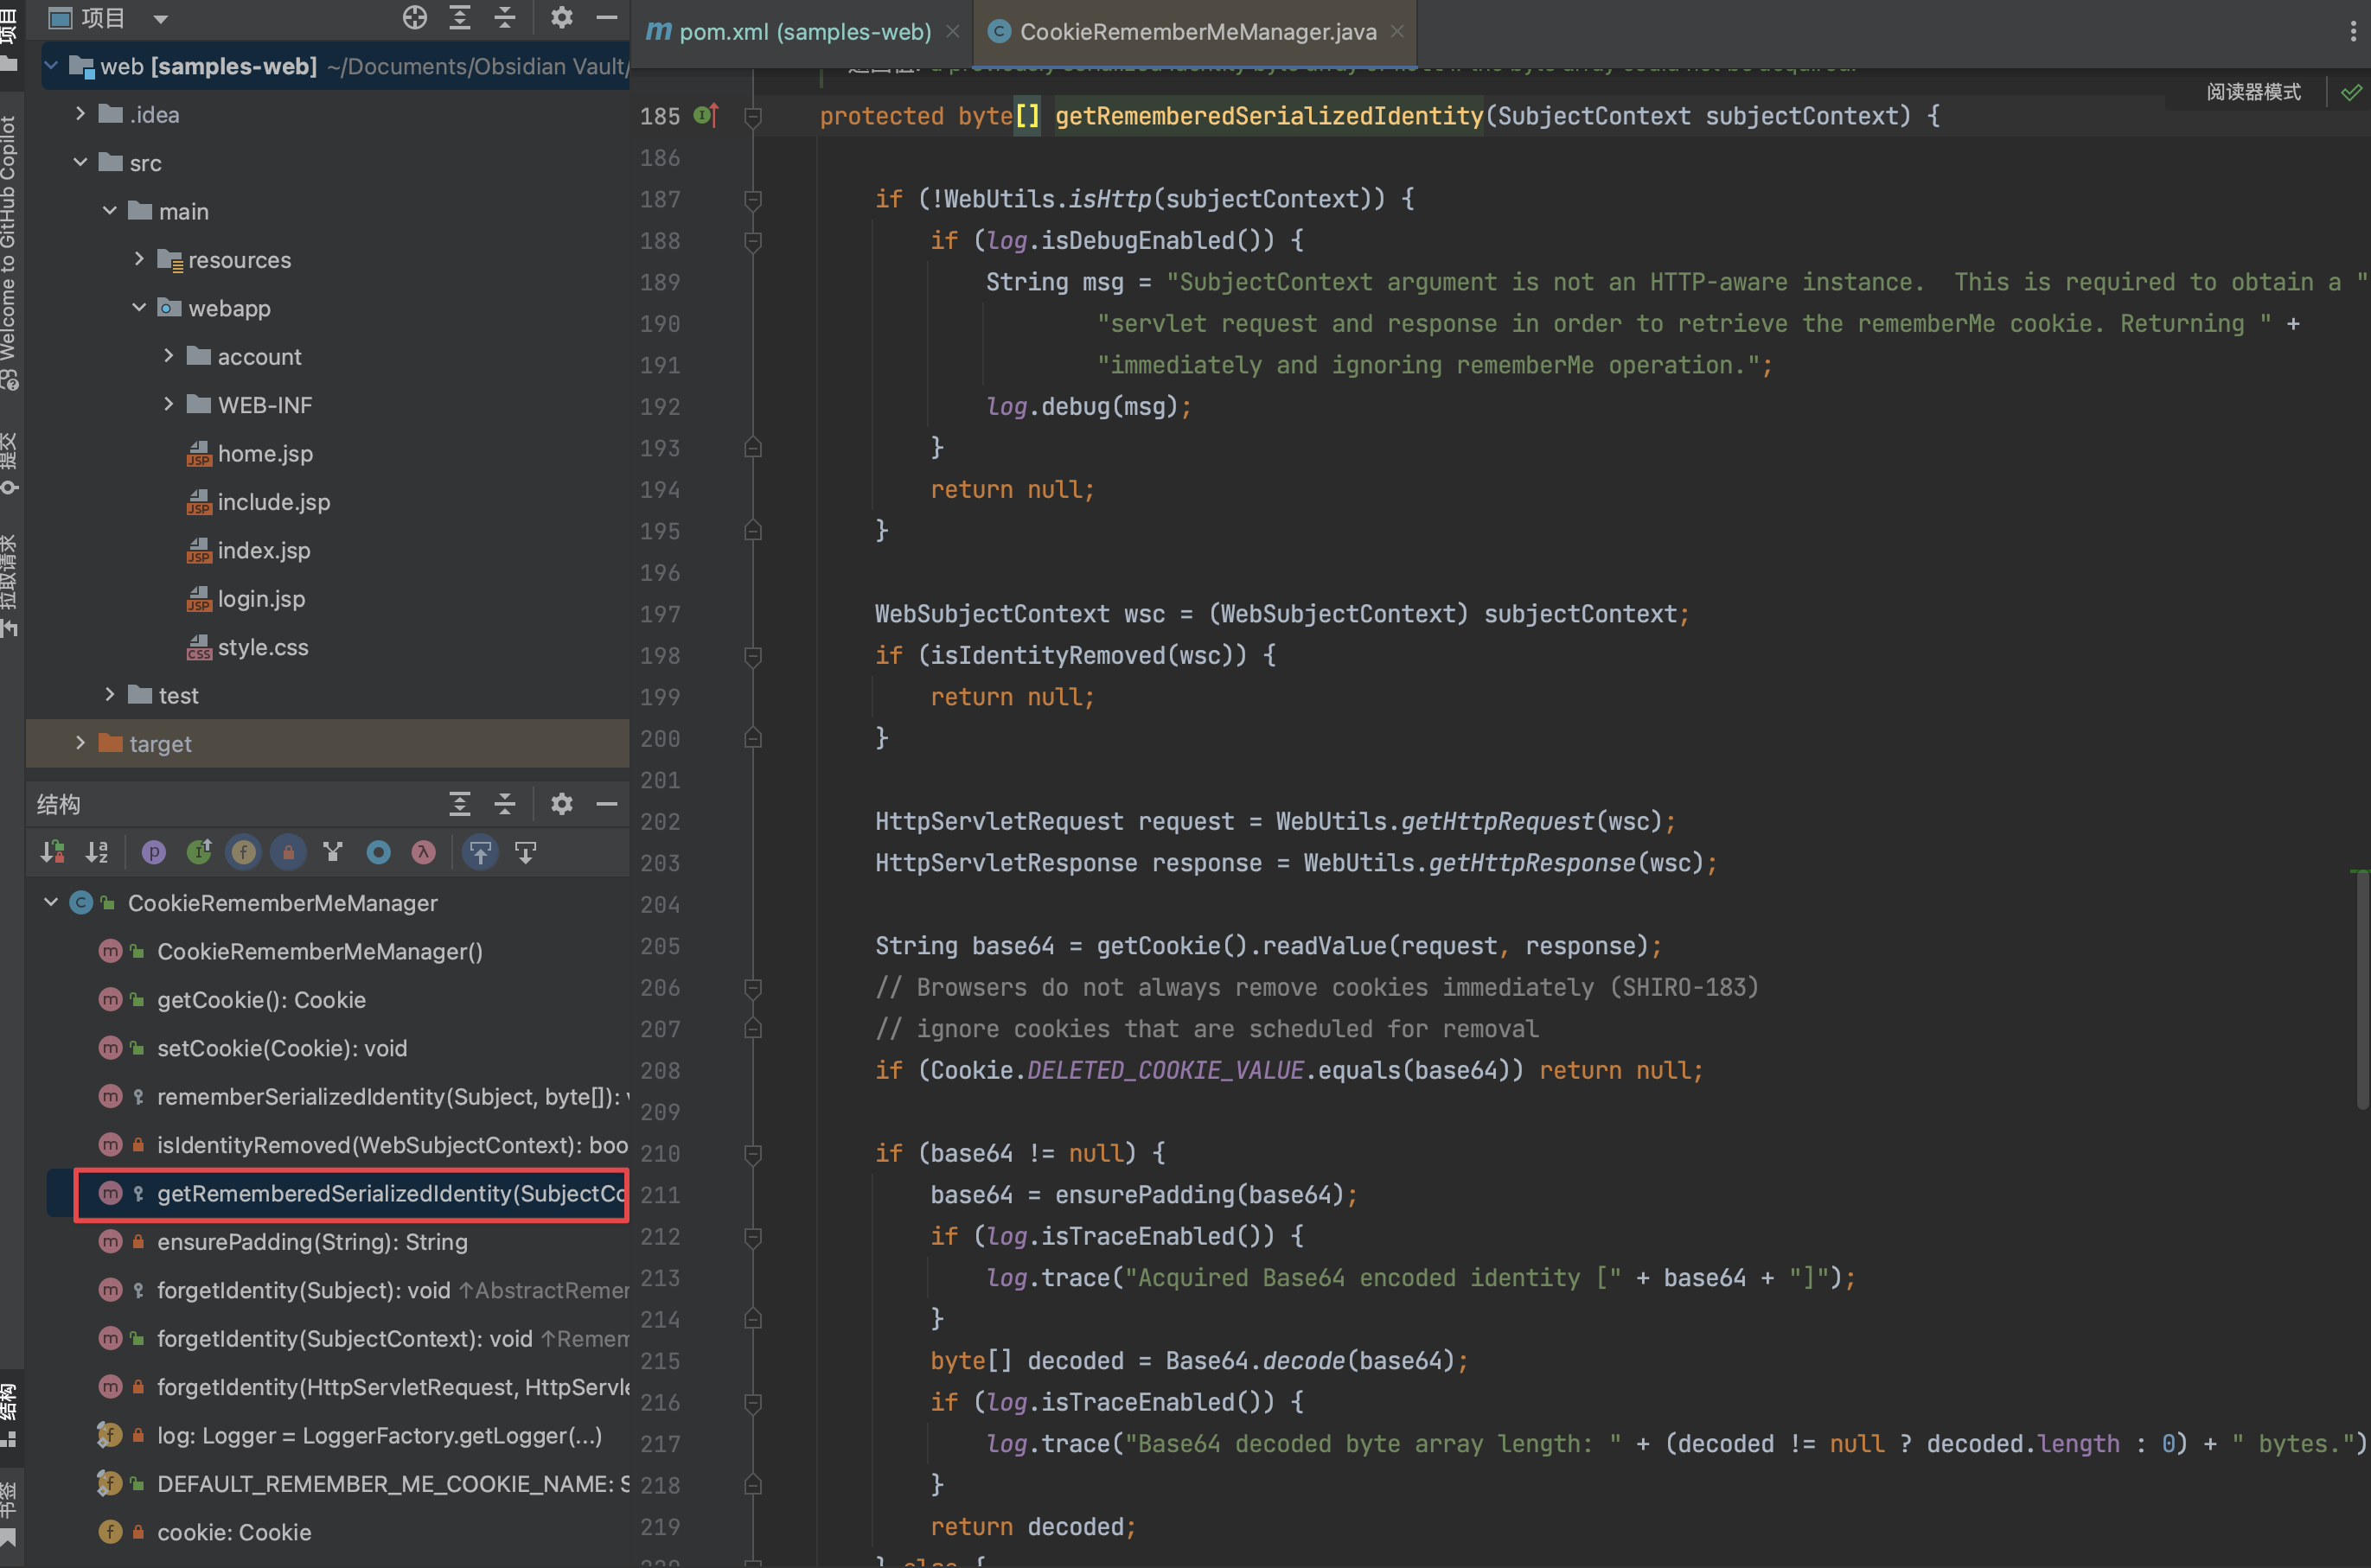The image size is (2371, 1568).
Task: Click the green checkmark inspection indicator
Action: point(2351,92)
